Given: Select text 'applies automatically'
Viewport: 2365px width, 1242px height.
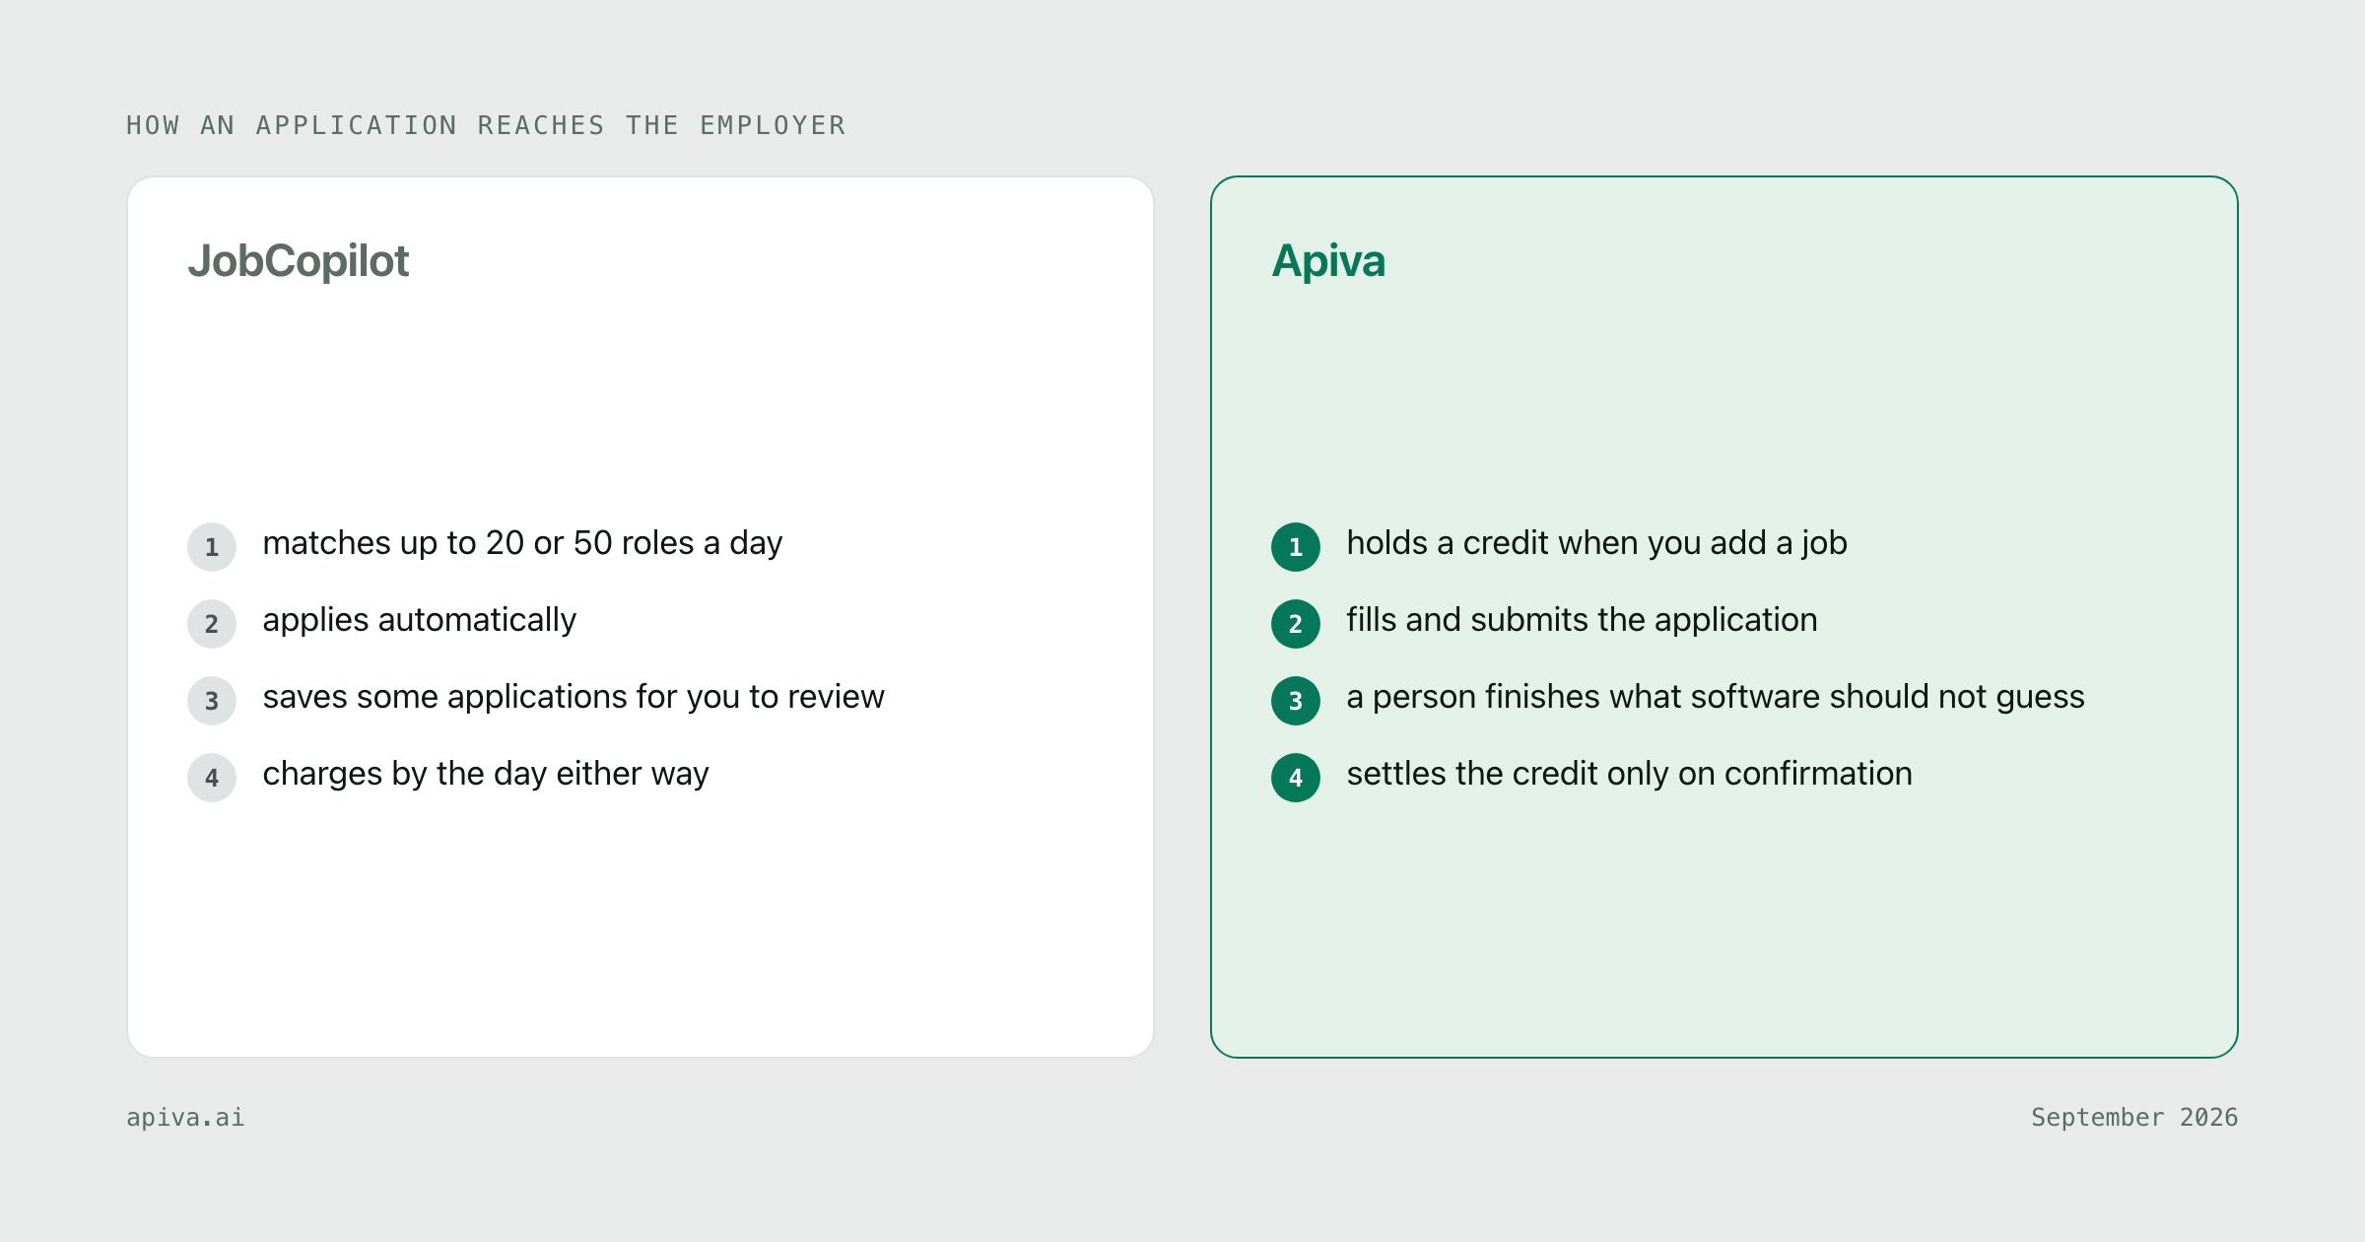Looking at the screenshot, I should pyautogui.click(x=419, y=620).
